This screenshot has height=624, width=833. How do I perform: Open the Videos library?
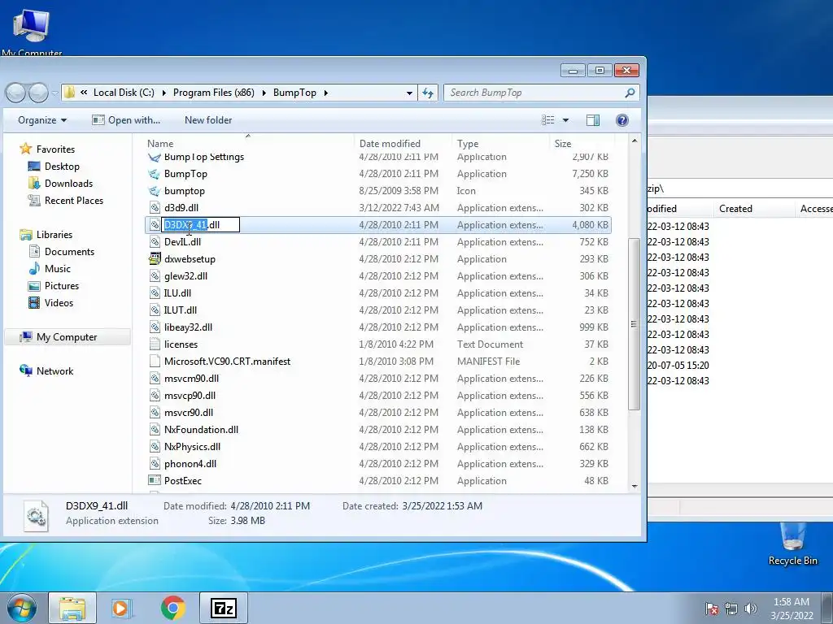pyautogui.click(x=59, y=303)
